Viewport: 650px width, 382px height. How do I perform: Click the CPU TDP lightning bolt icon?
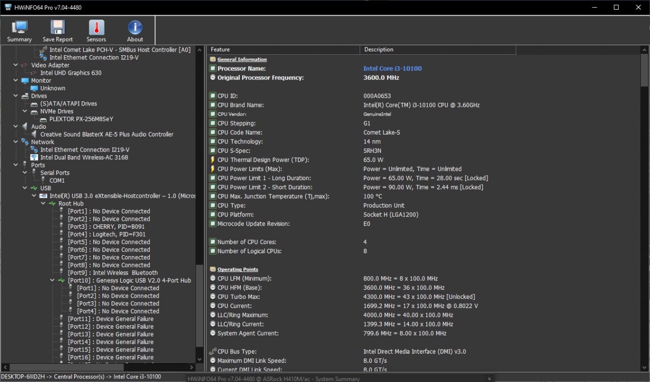tap(213, 160)
